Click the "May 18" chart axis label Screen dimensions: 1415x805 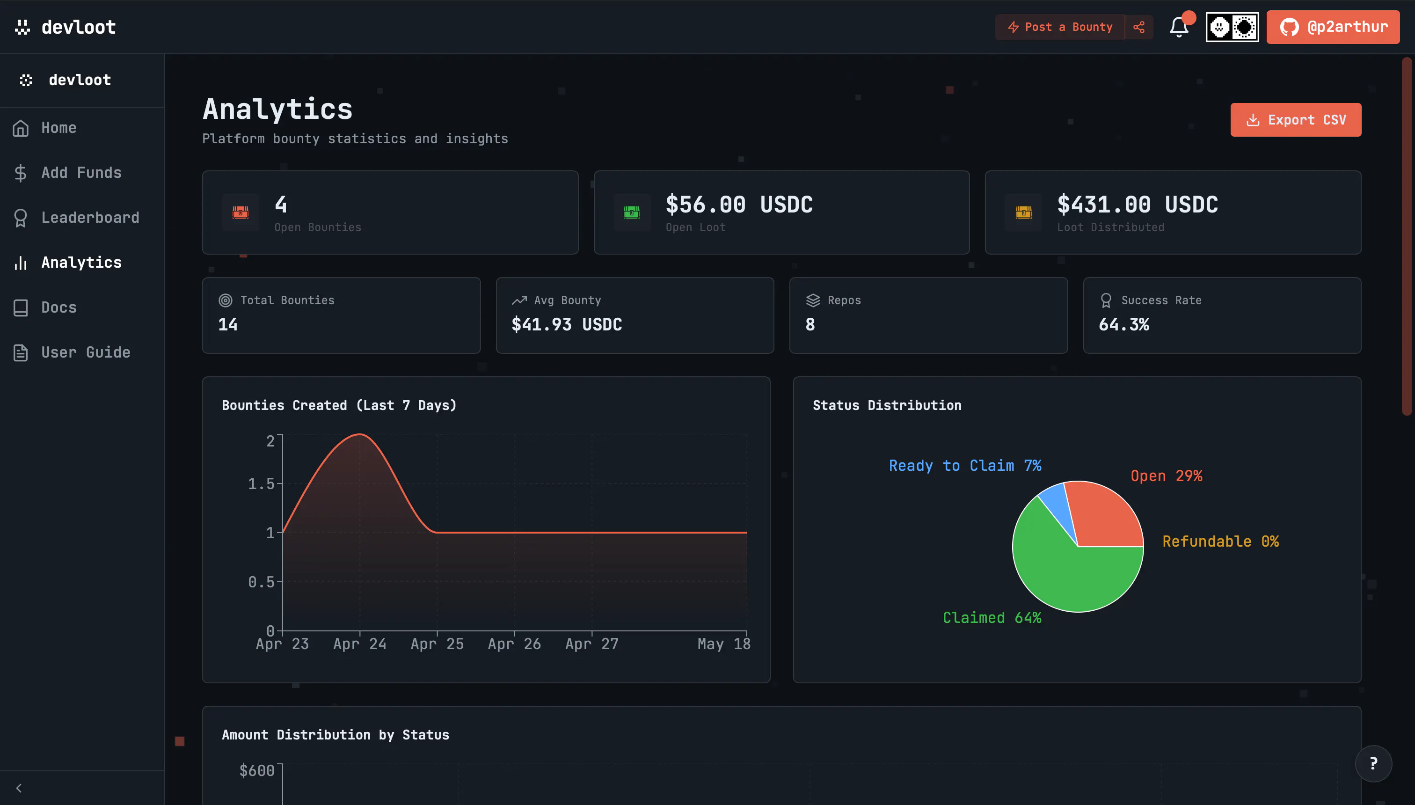pos(723,644)
